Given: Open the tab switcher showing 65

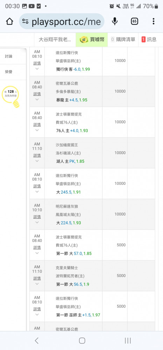Looking at the screenshot, I should pyautogui.click(x=134, y=21).
